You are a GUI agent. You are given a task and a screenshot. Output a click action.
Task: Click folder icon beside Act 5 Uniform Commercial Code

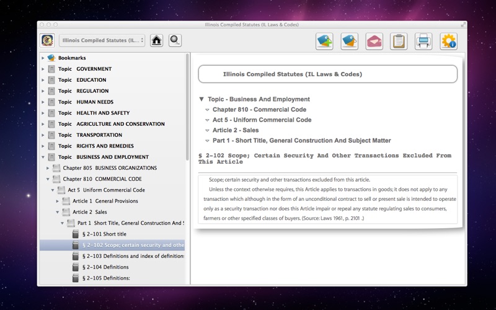click(61, 190)
